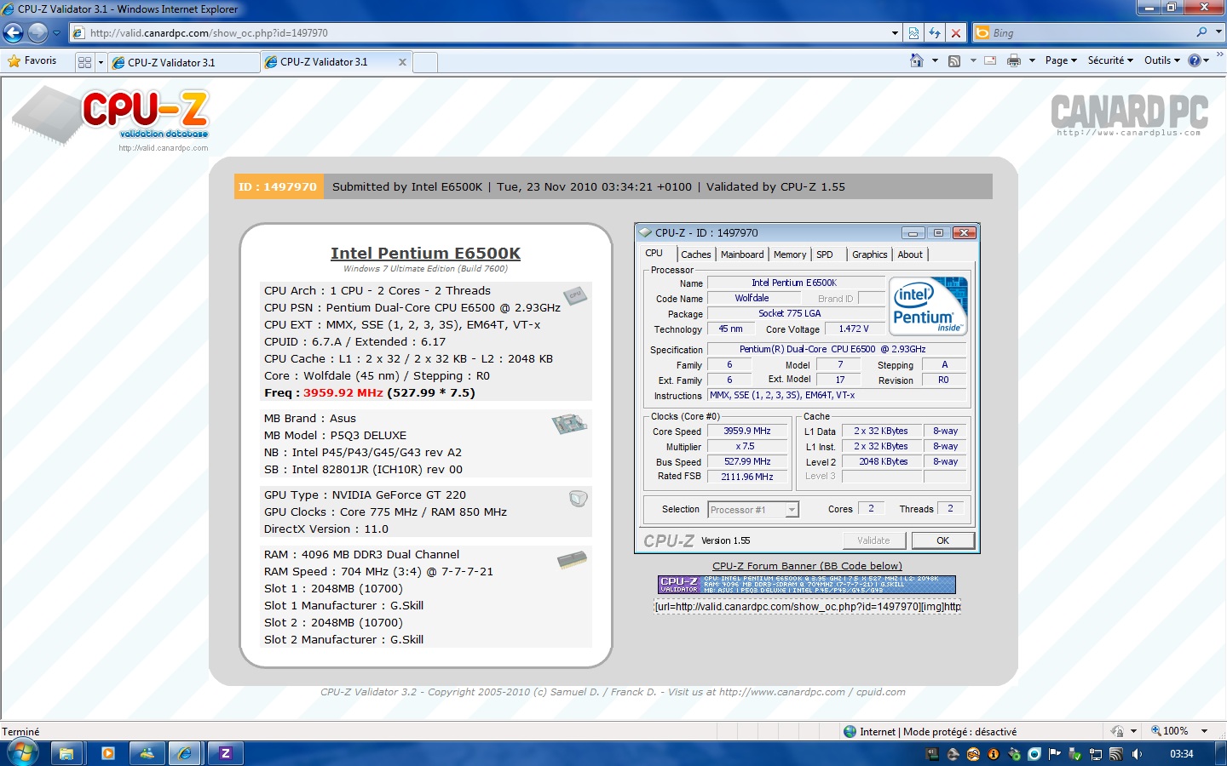1227x766 pixels.
Task: Open Windows Explorer from the taskbar
Action: (66, 753)
